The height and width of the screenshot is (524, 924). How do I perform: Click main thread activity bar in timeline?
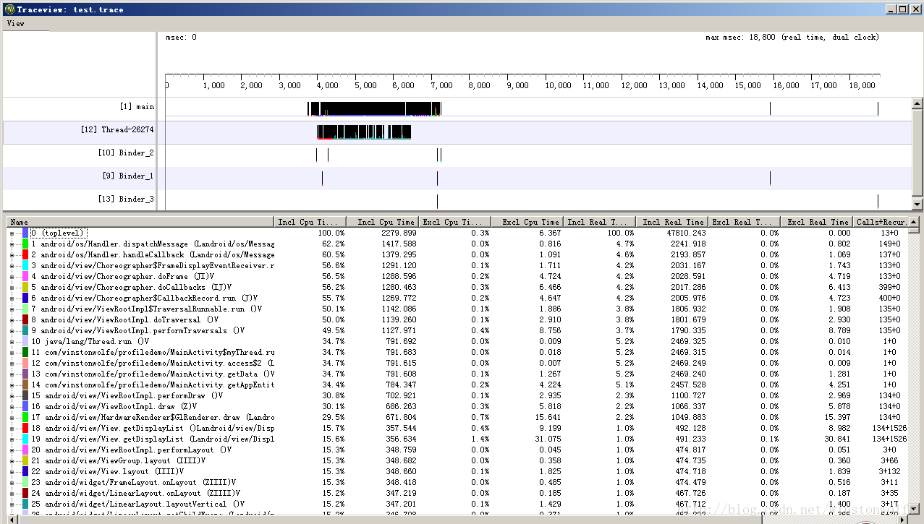point(374,108)
